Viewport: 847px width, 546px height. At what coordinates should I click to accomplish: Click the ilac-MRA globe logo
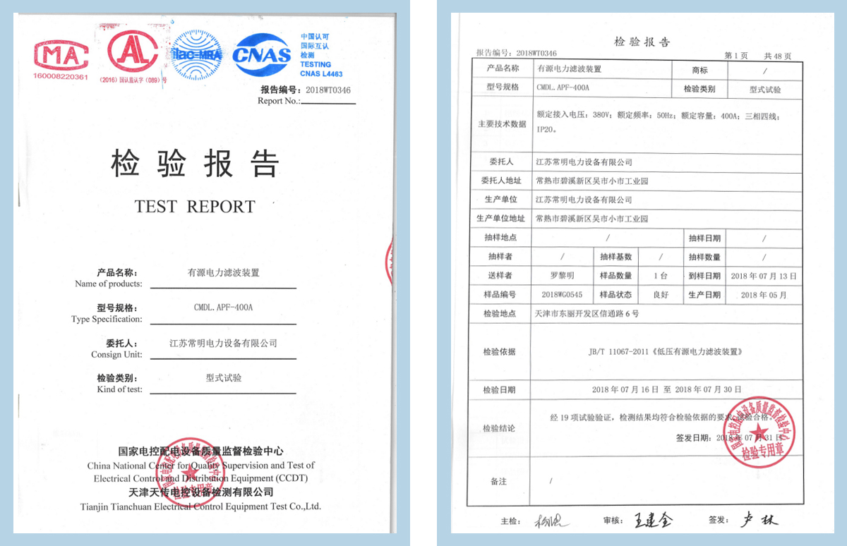click(198, 53)
